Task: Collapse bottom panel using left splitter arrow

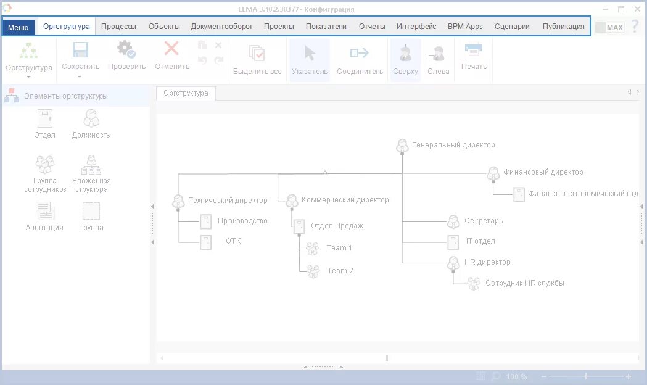Action: click(x=305, y=367)
